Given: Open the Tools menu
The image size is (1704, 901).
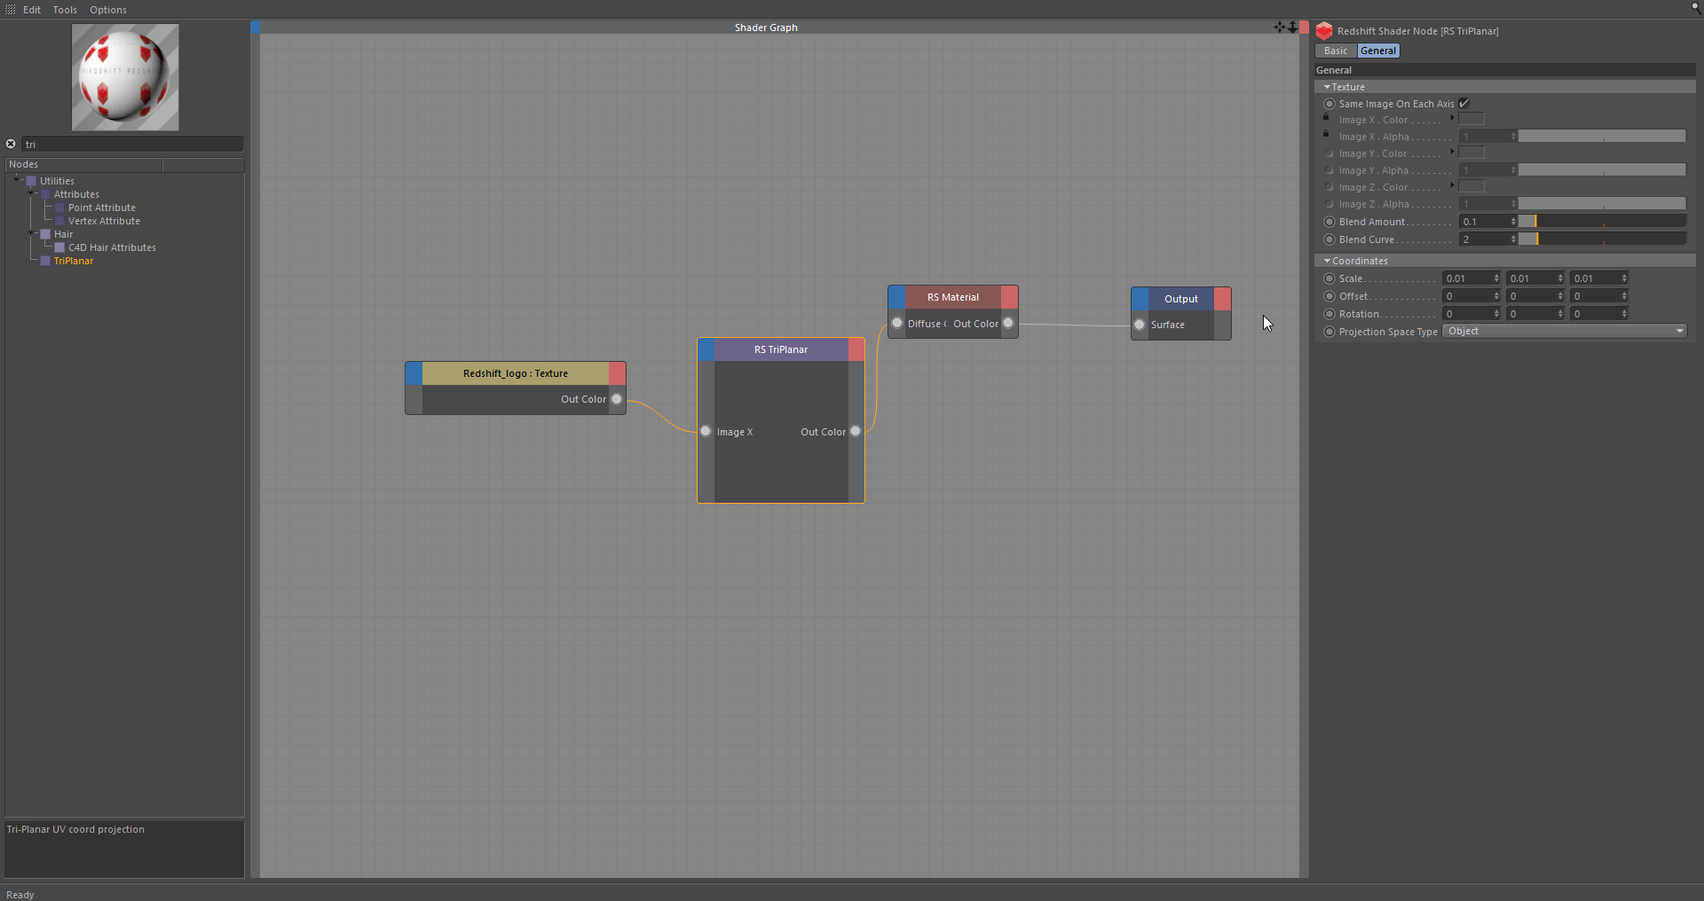Looking at the screenshot, I should (x=65, y=10).
